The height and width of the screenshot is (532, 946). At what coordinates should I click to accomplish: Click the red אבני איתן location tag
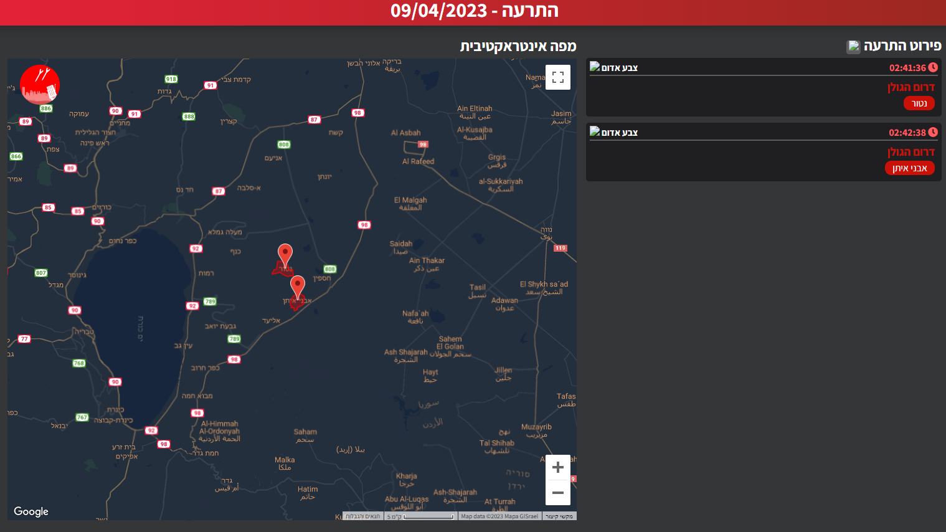(x=909, y=168)
